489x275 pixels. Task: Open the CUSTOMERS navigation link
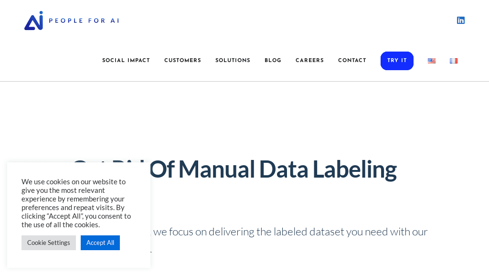point(182,61)
